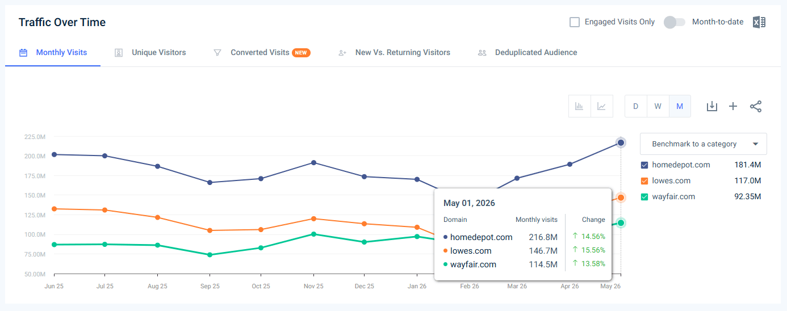
Task: Toggle the Month-to-date switch
Action: pyautogui.click(x=675, y=22)
